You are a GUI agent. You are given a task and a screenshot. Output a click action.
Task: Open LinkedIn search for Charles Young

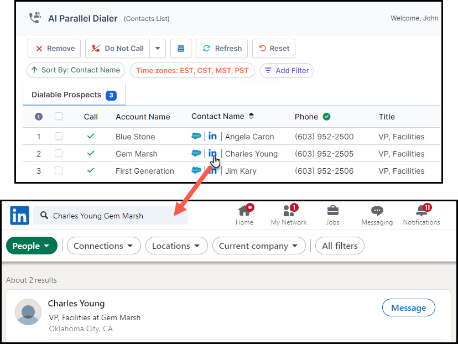[212, 153]
